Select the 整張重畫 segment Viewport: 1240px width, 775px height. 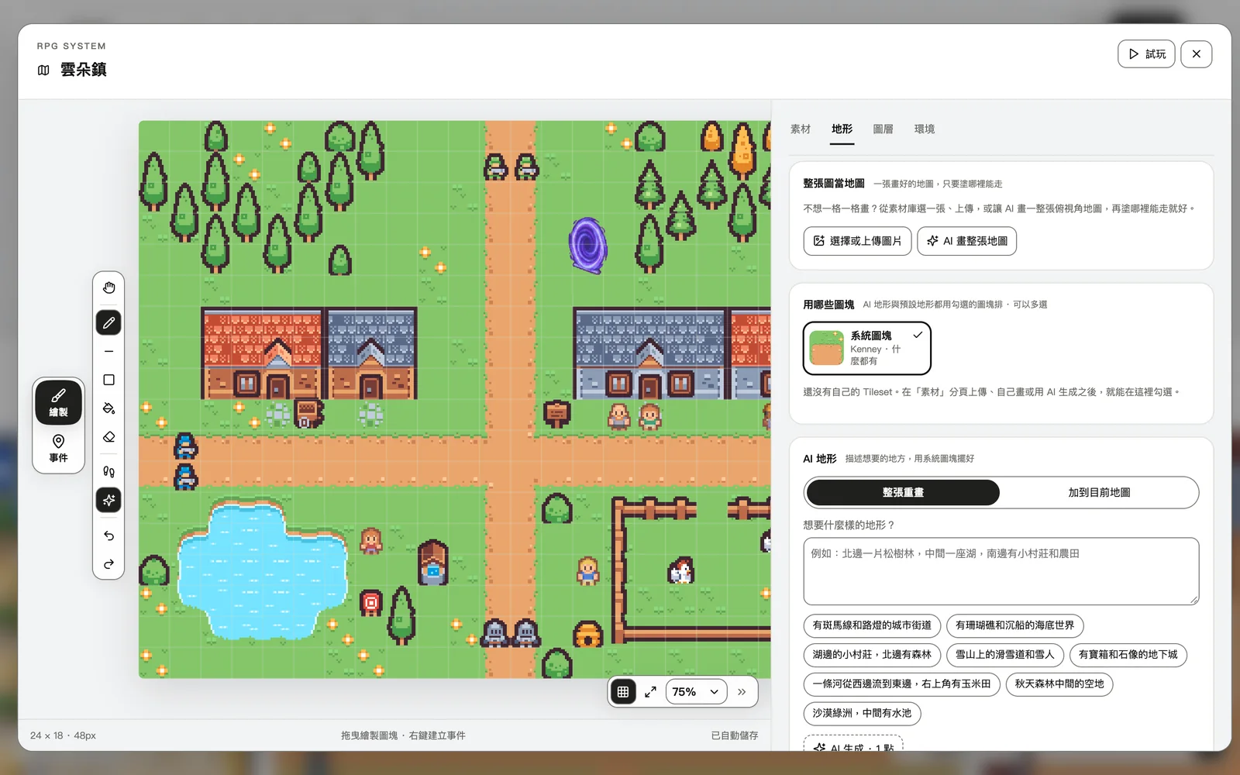pos(903,492)
